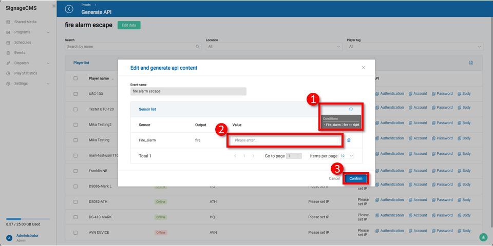Click the Value input field for Fire_alarm
493x246 pixels.
(x=285, y=140)
